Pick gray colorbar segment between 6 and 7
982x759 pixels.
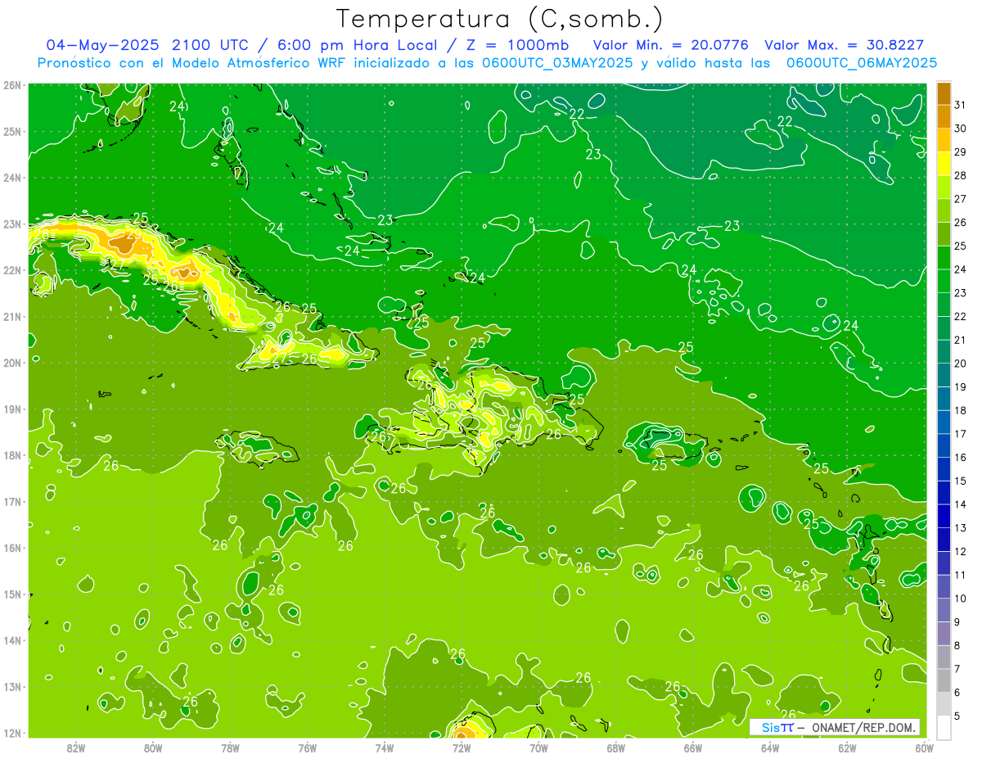tap(944, 680)
